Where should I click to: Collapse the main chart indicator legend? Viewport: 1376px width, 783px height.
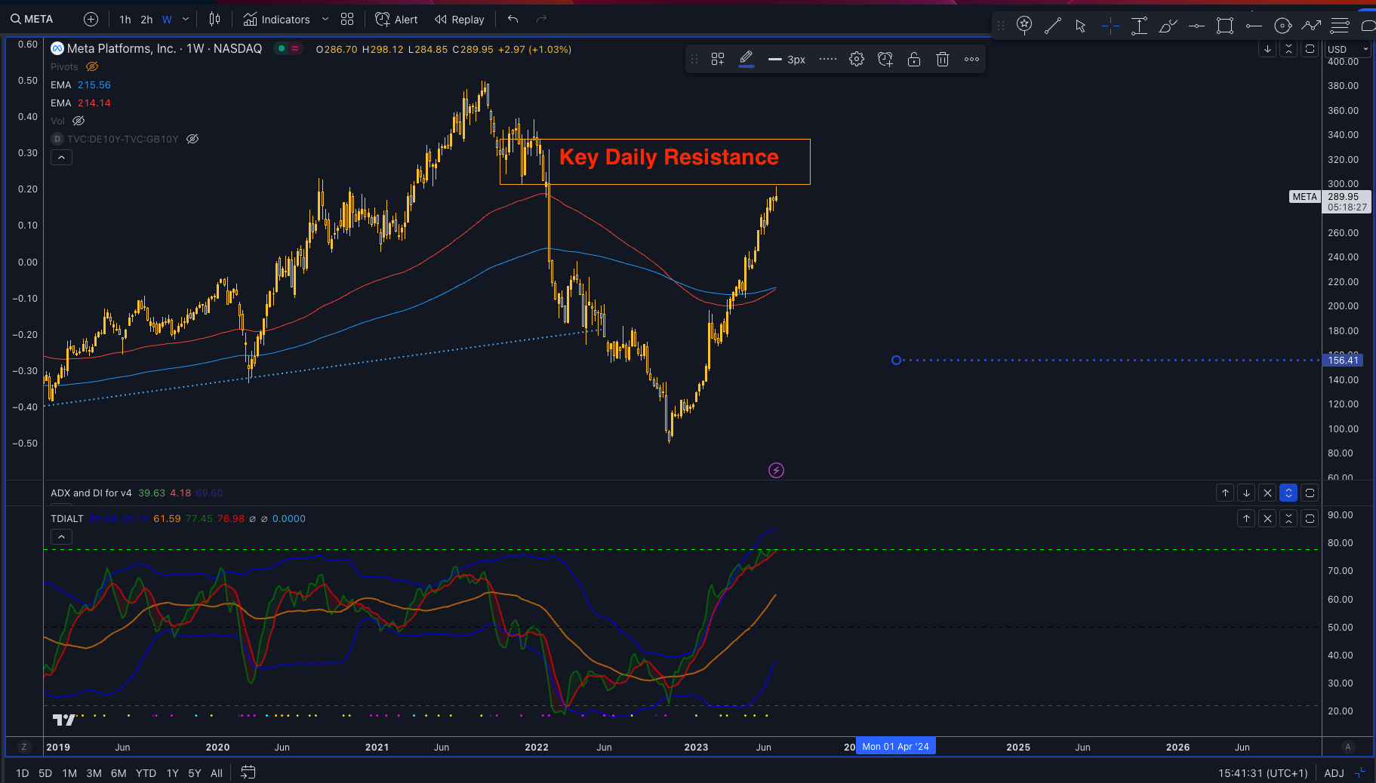[61, 157]
